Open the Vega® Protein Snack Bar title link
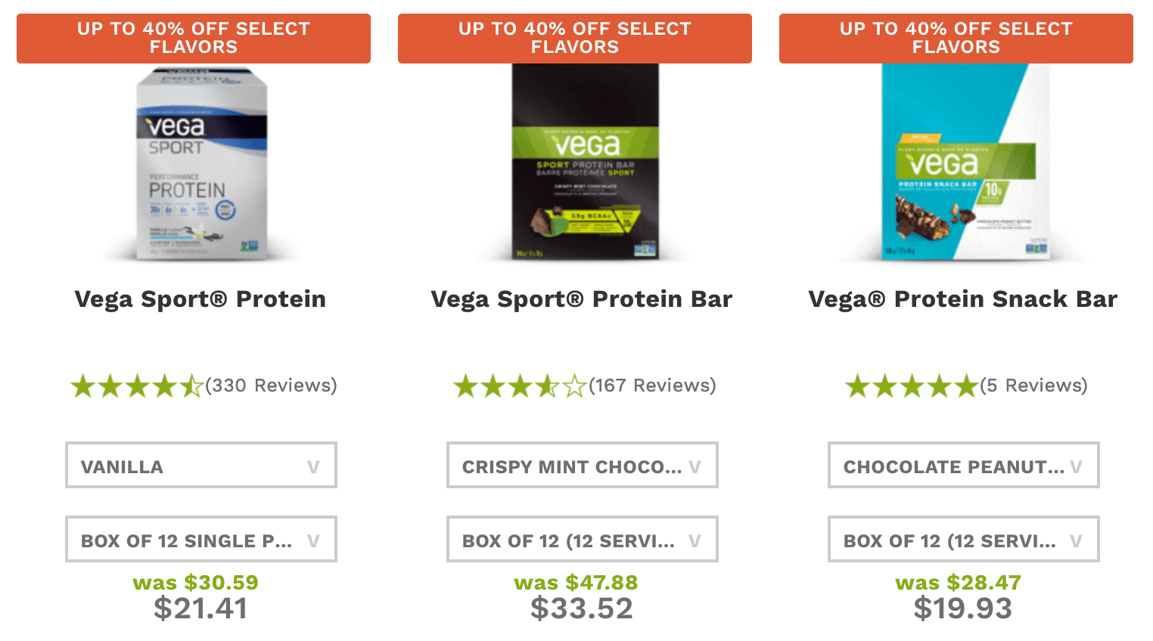 [963, 299]
